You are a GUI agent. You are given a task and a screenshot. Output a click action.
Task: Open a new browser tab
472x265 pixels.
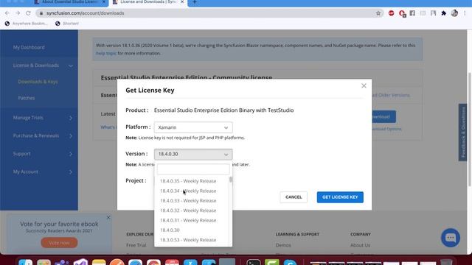click(195, 2)
